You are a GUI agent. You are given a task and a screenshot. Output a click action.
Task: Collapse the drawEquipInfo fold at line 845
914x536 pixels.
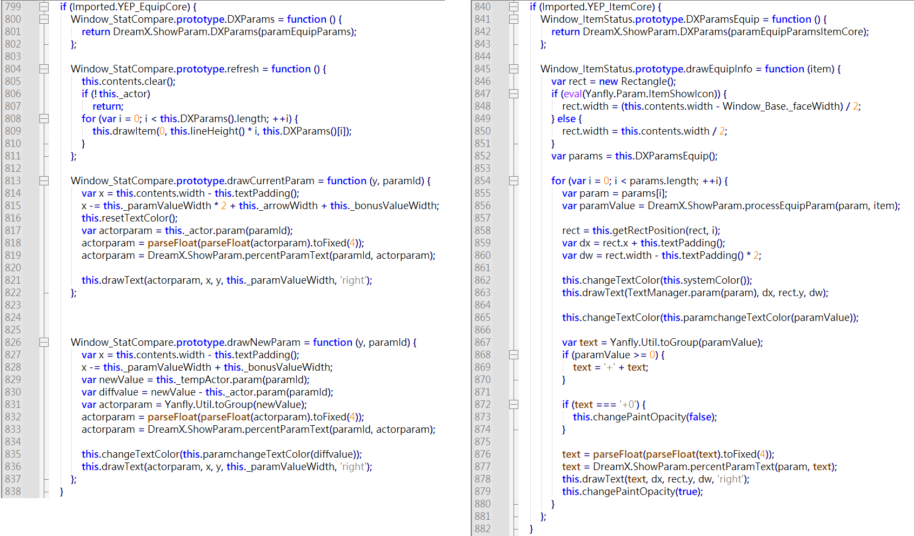point(514,69)
